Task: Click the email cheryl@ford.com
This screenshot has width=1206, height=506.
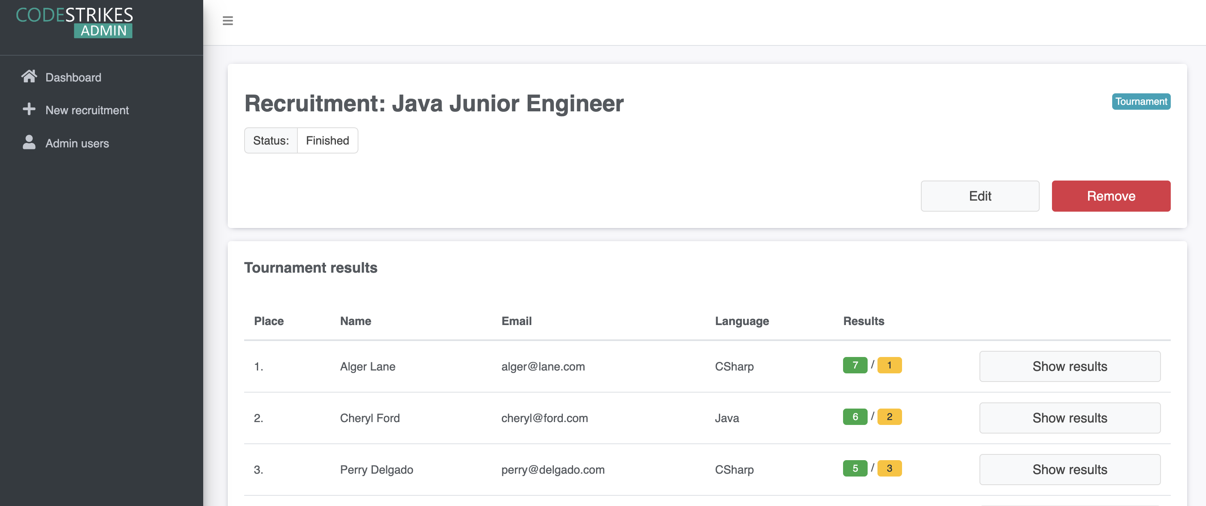Action: coord(544,418)
